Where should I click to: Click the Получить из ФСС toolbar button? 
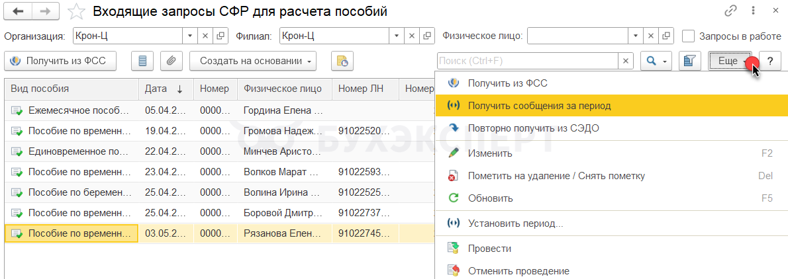click(60, 61)
